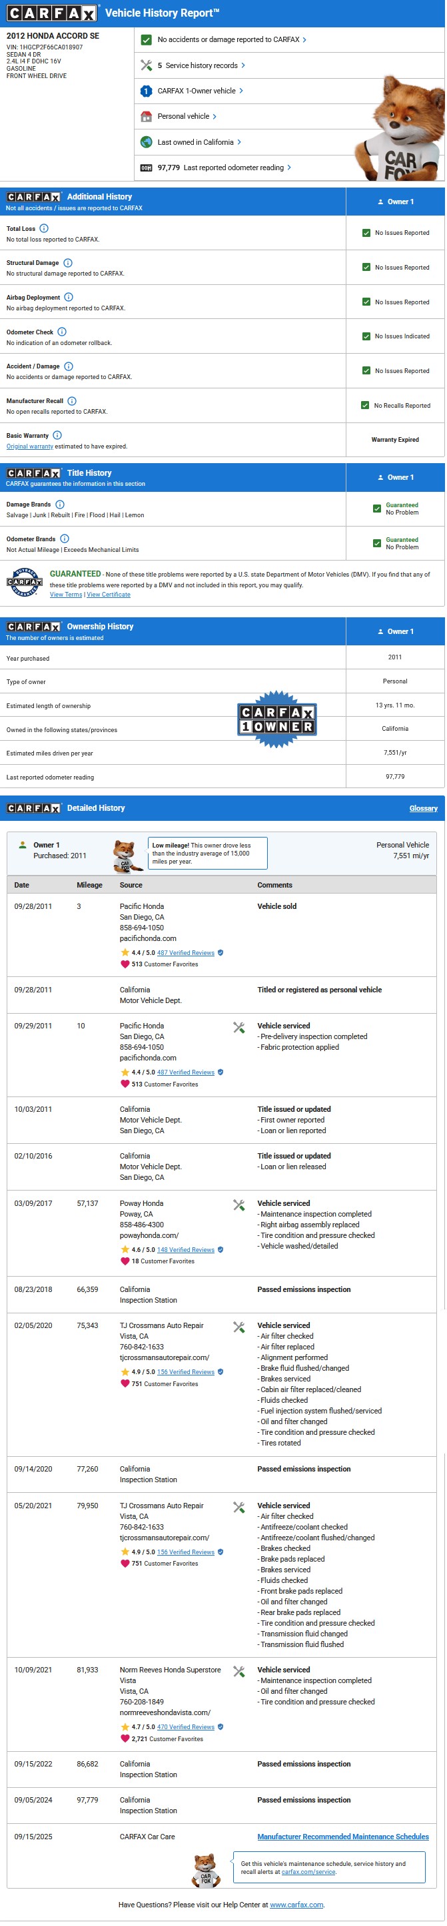Viewport: 447px width, 1926px height.
Task: Click the CARFAX logo in header
Action: (52, 13)
